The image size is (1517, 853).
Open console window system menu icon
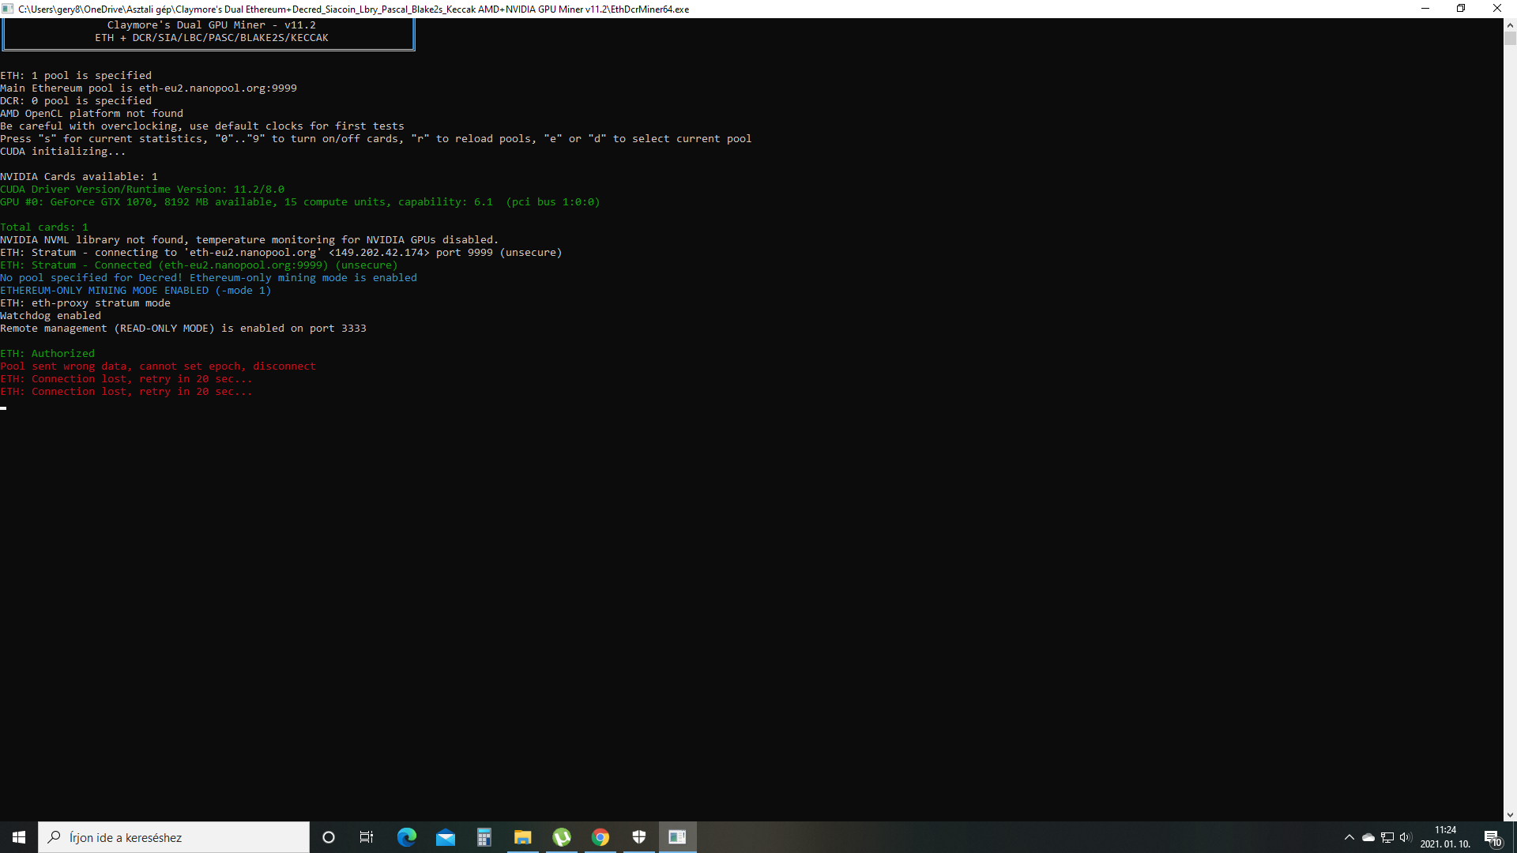pyautogui.click(x=8, y=9)
